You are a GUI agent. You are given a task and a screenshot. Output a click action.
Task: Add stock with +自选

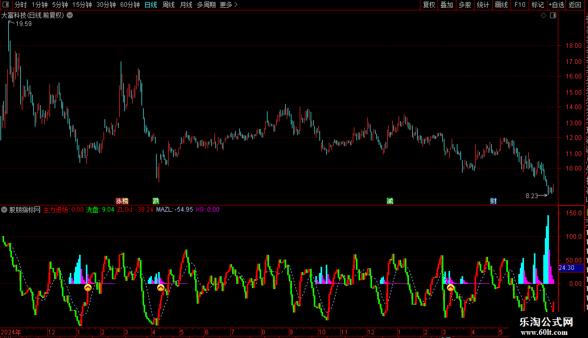556,5
